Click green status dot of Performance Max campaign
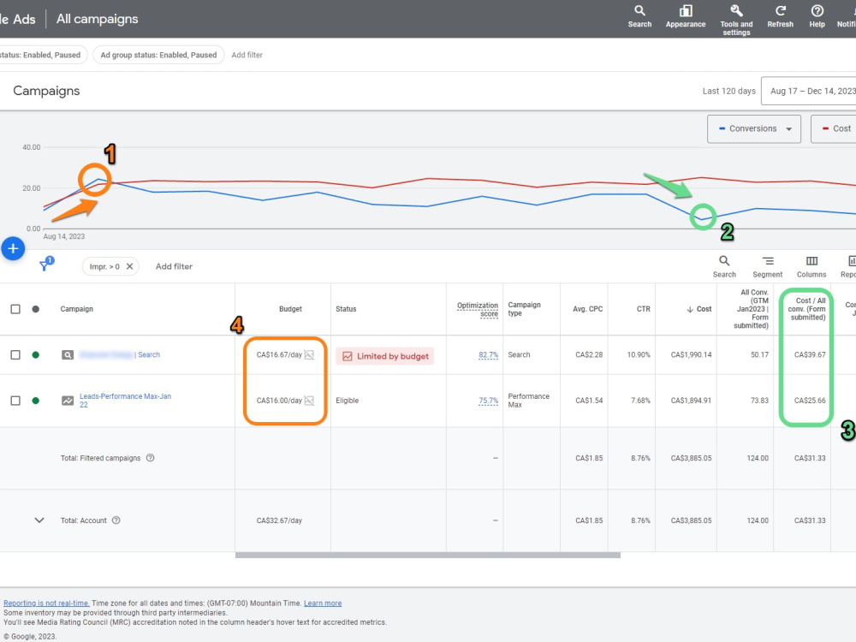 coord(35,401)
